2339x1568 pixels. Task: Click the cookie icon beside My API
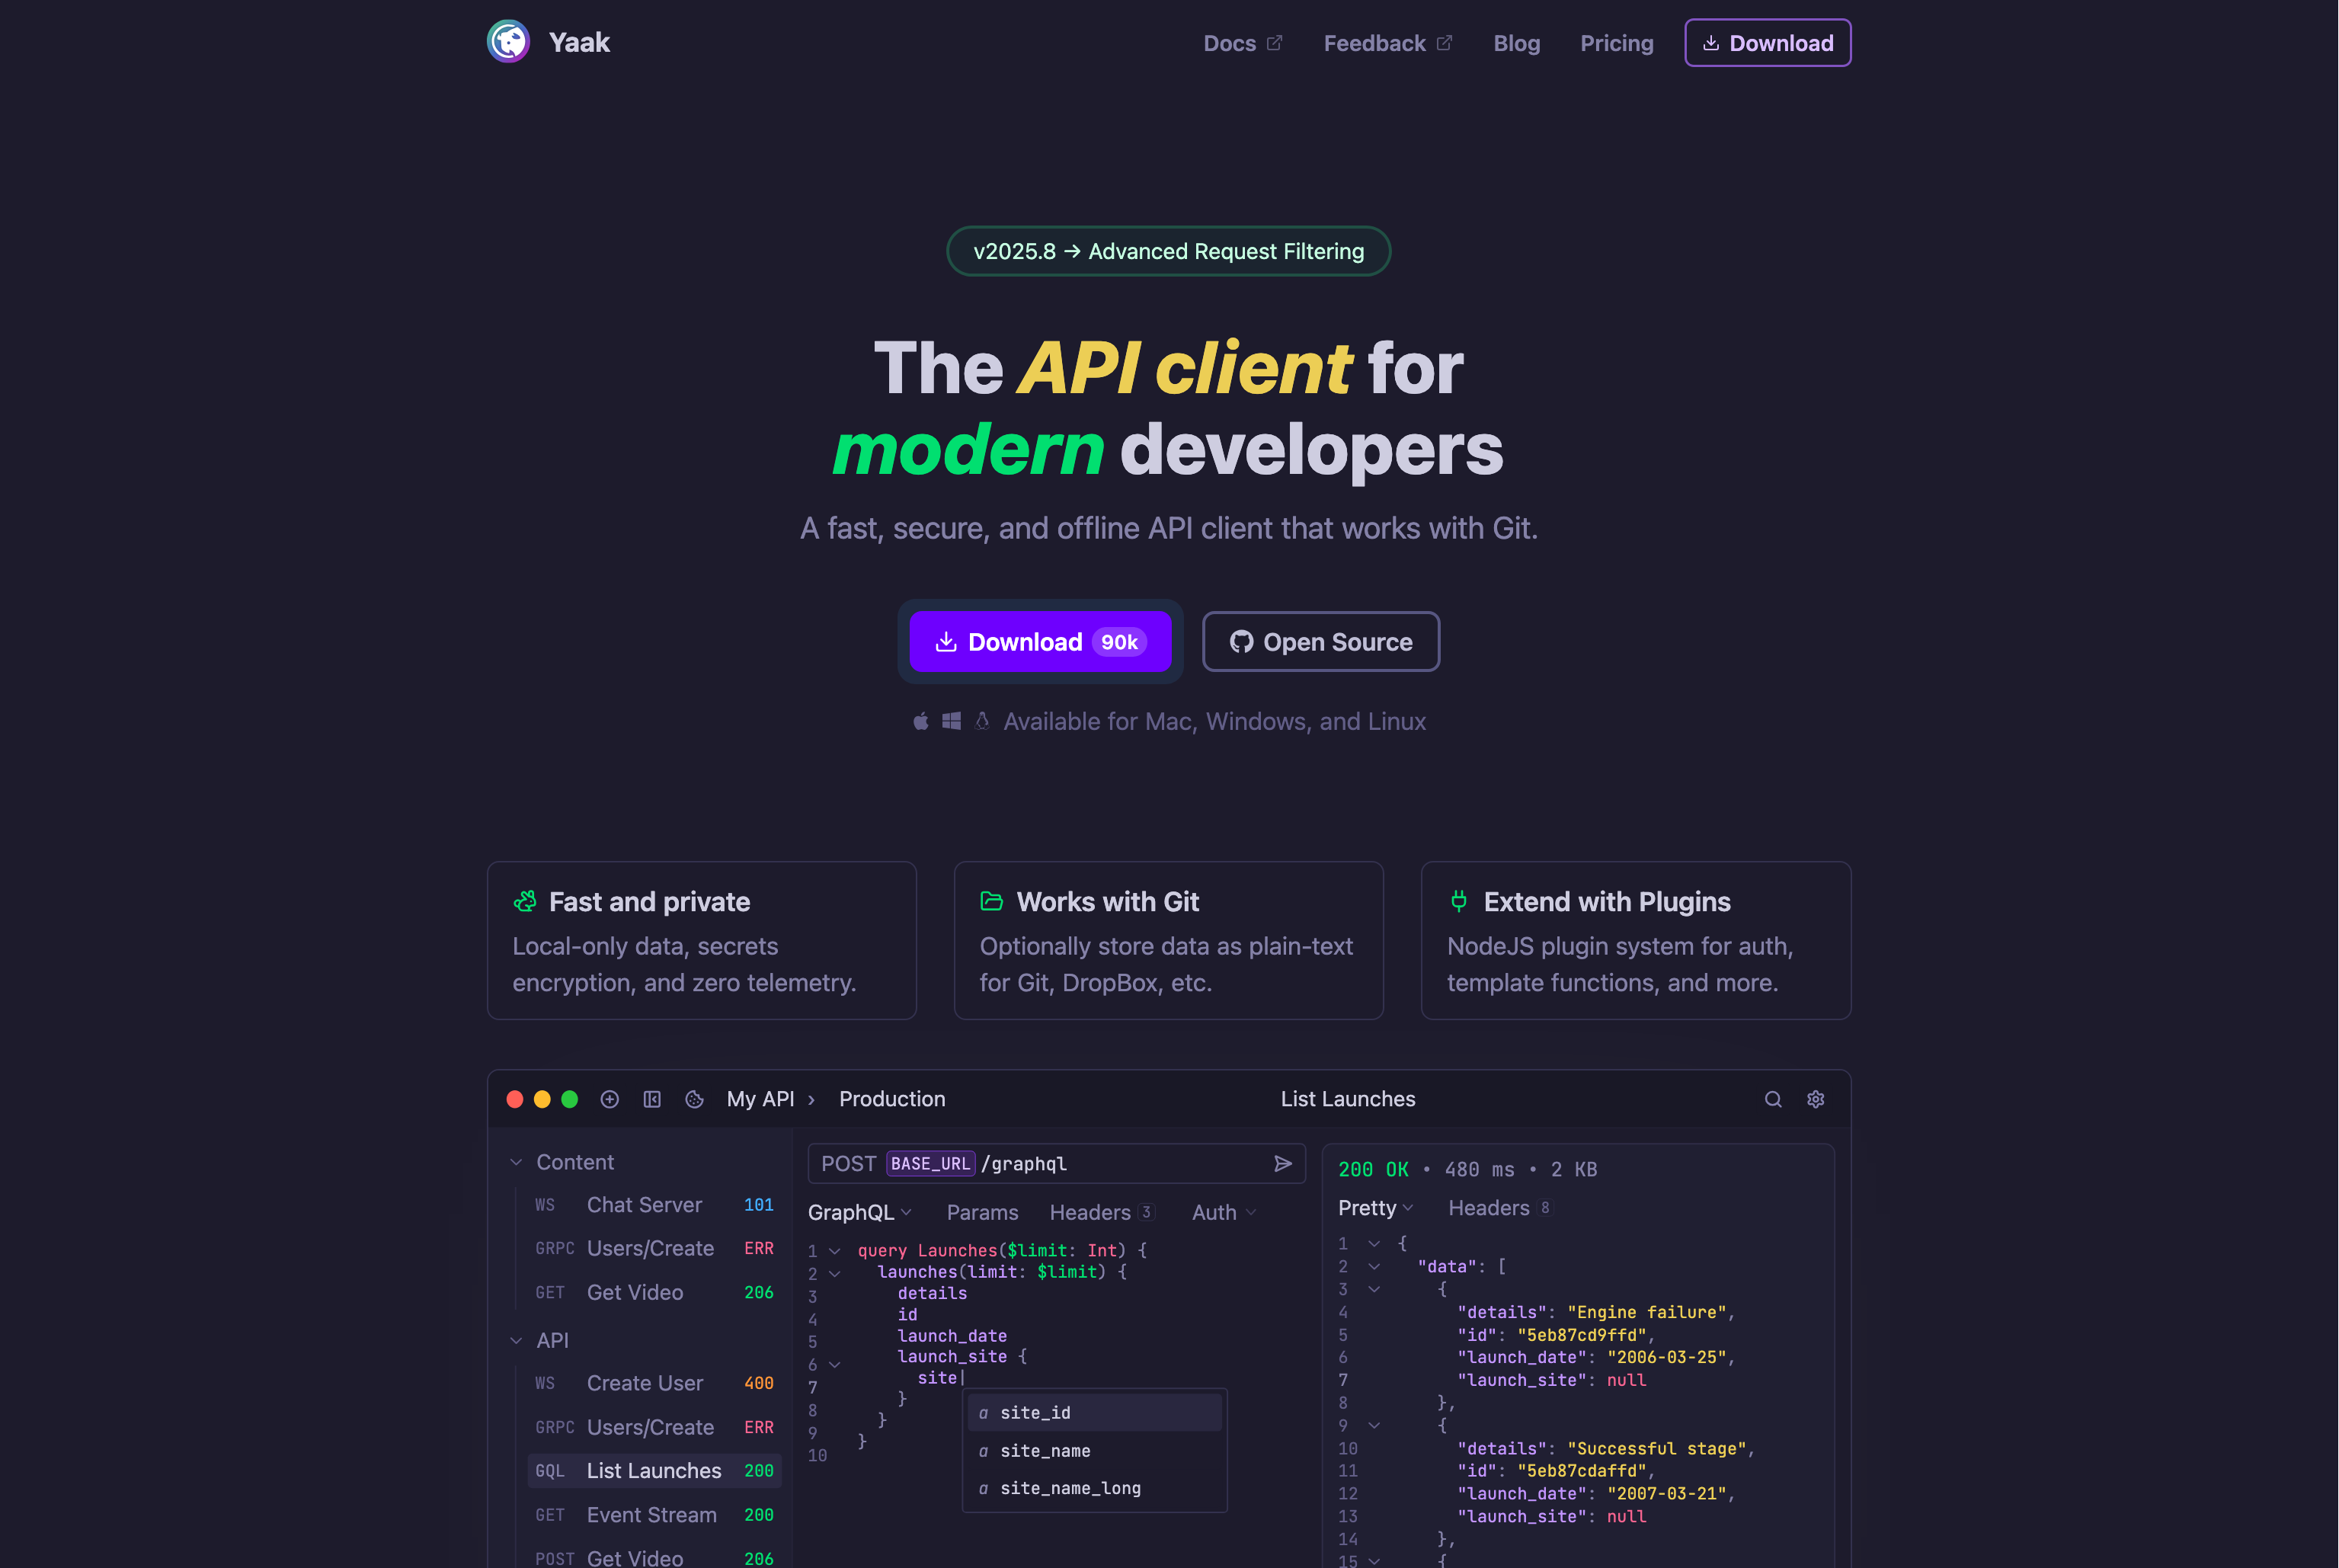[x=694, y=1099]
